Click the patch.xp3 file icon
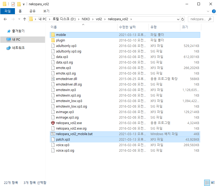This screenshot has height=186, width=217. 53,140
